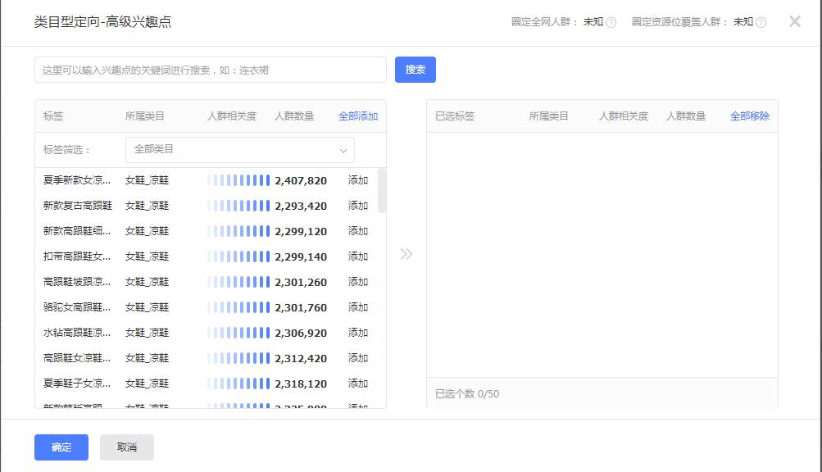This screenshot has width=822, height=472.
Task: Add the 夏季新款女凉 tag
Action: [x=358, y=180]
